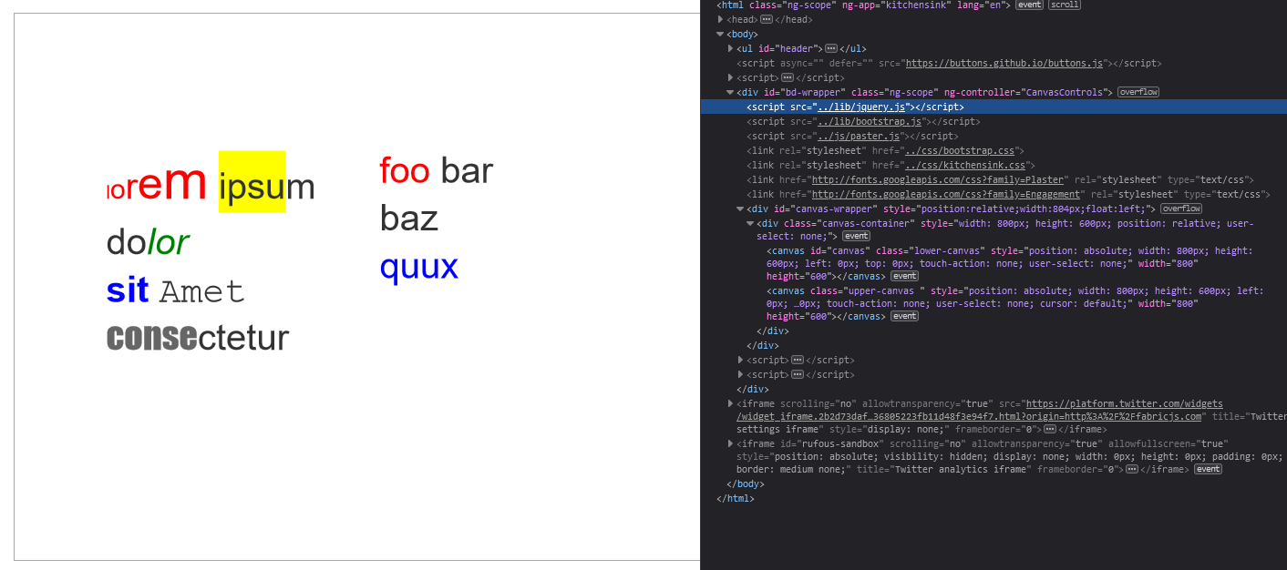Click the 'bar' word on the canvas

coord(467,171)
